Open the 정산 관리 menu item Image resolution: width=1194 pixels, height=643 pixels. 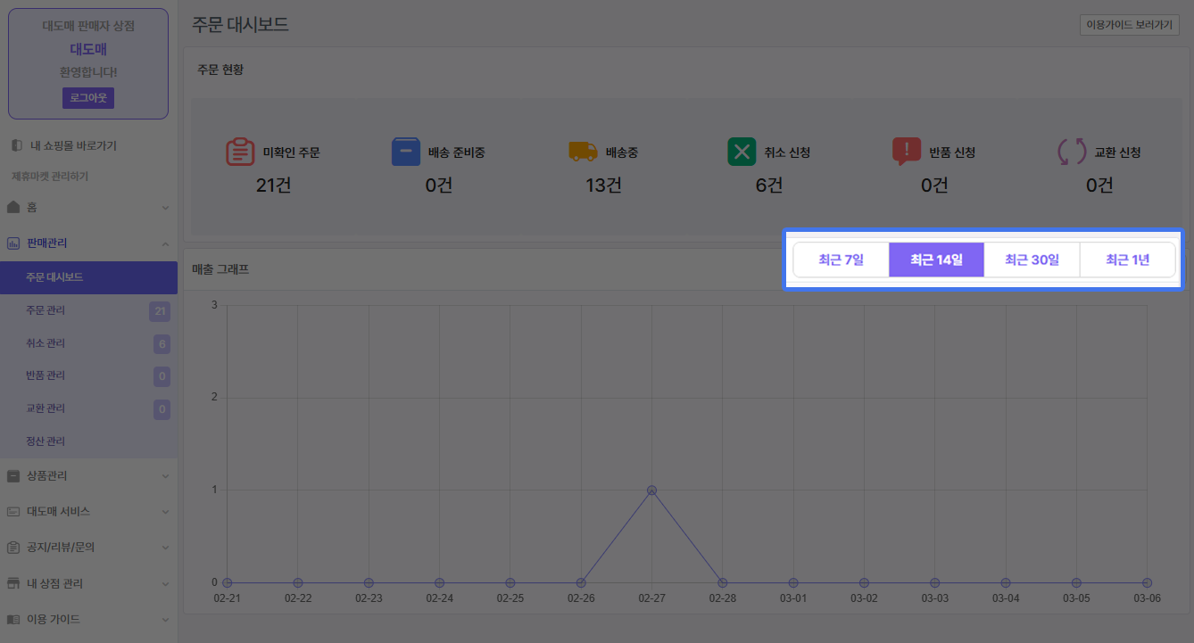click(46, 441)
